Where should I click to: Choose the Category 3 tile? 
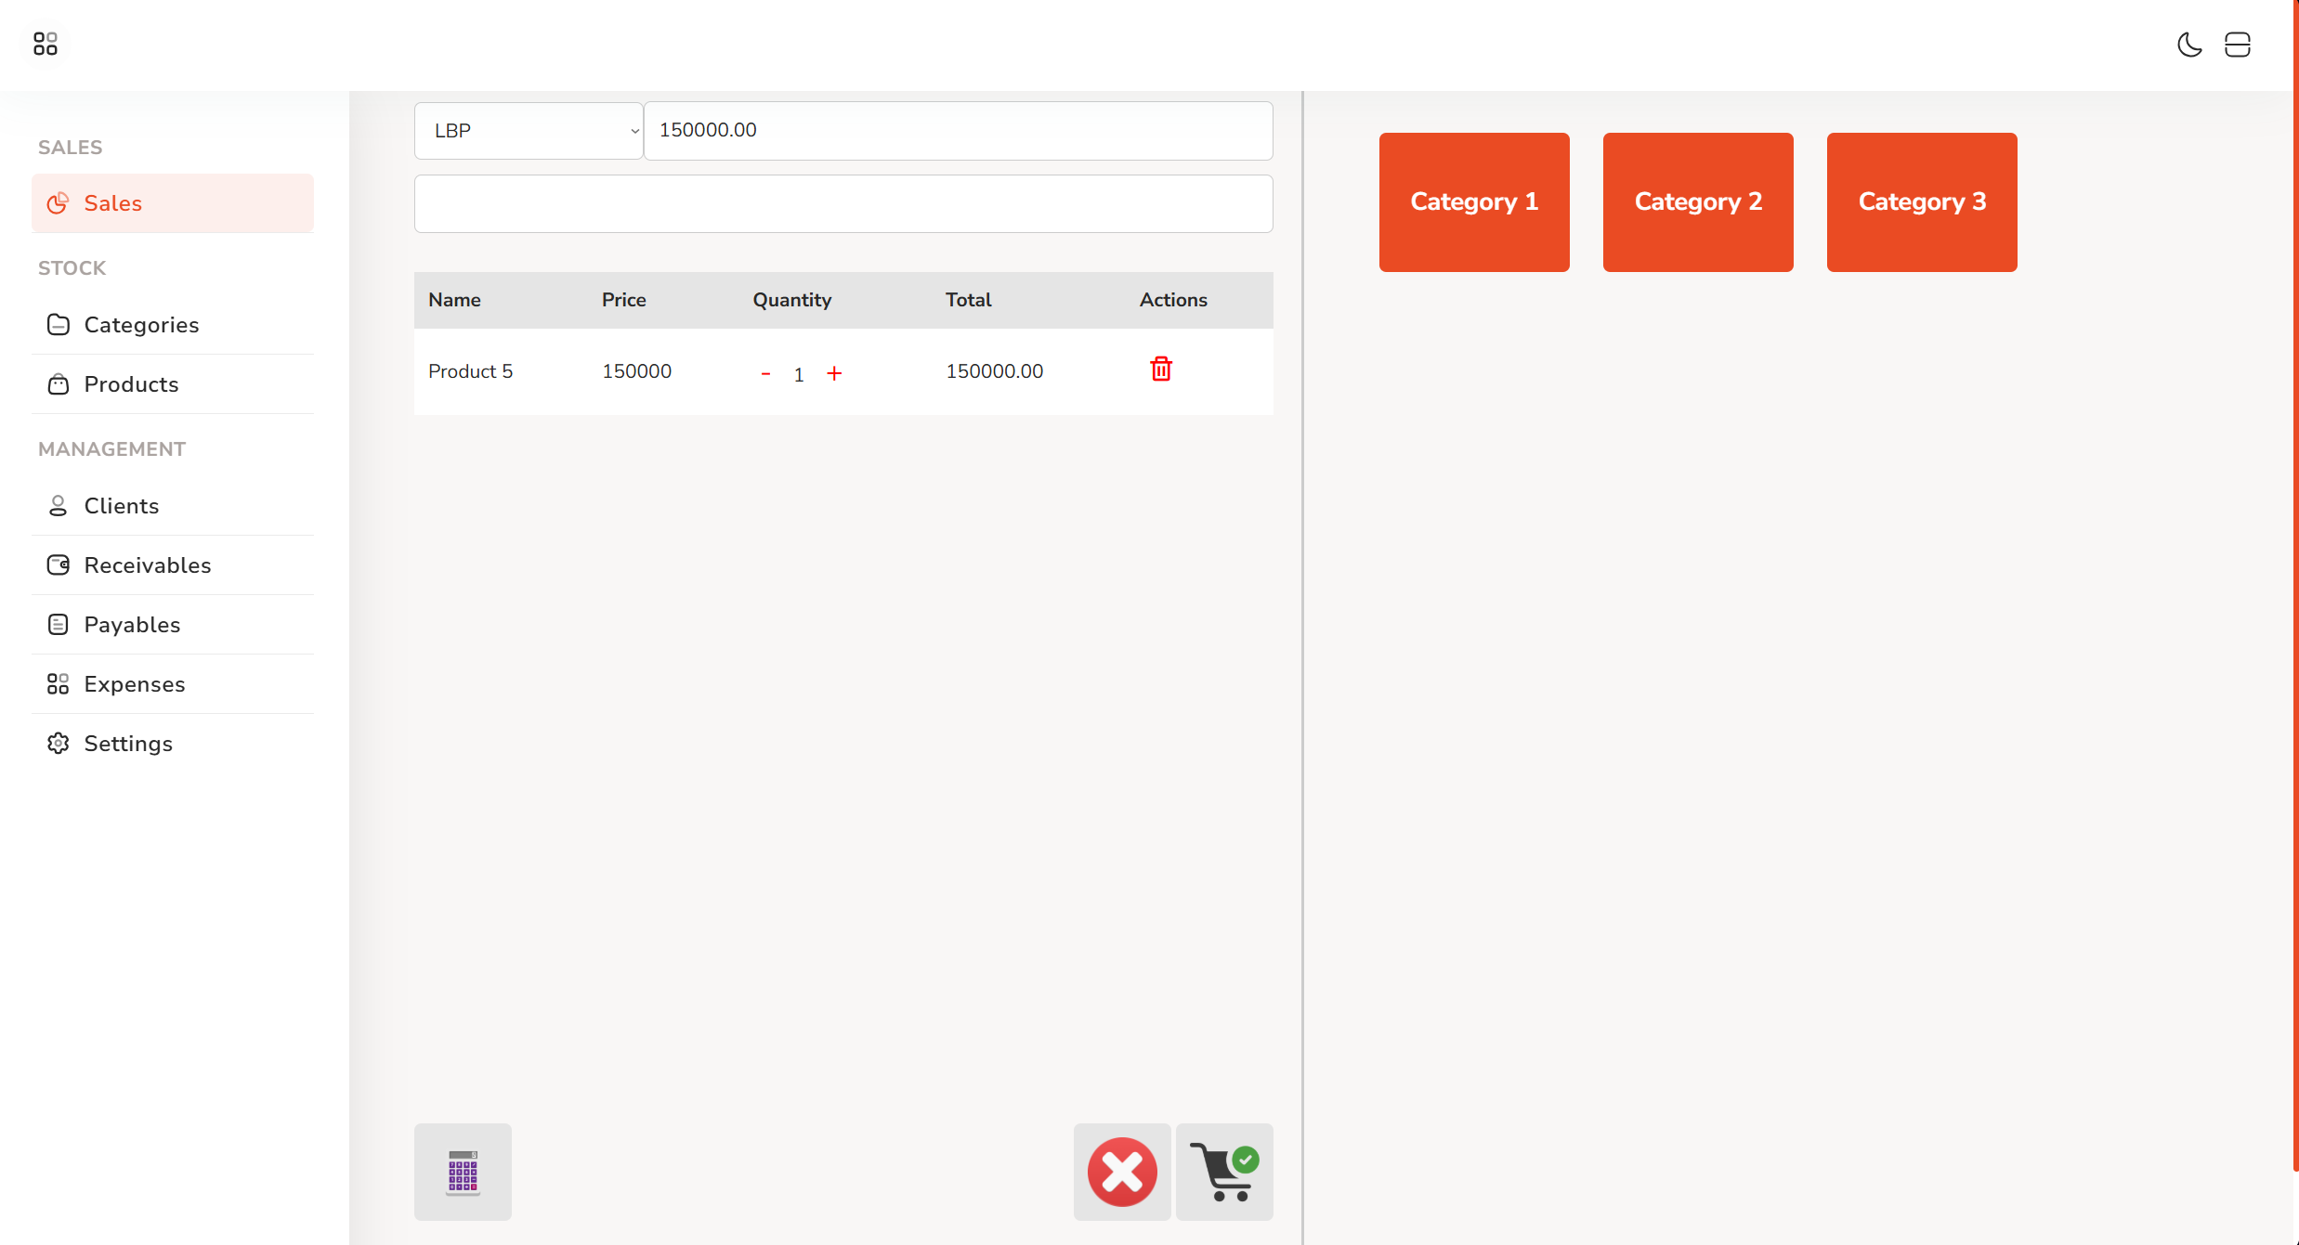1922,202
